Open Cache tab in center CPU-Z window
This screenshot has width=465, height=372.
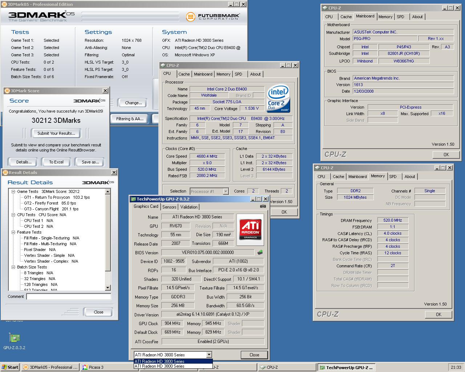point(184,74)
